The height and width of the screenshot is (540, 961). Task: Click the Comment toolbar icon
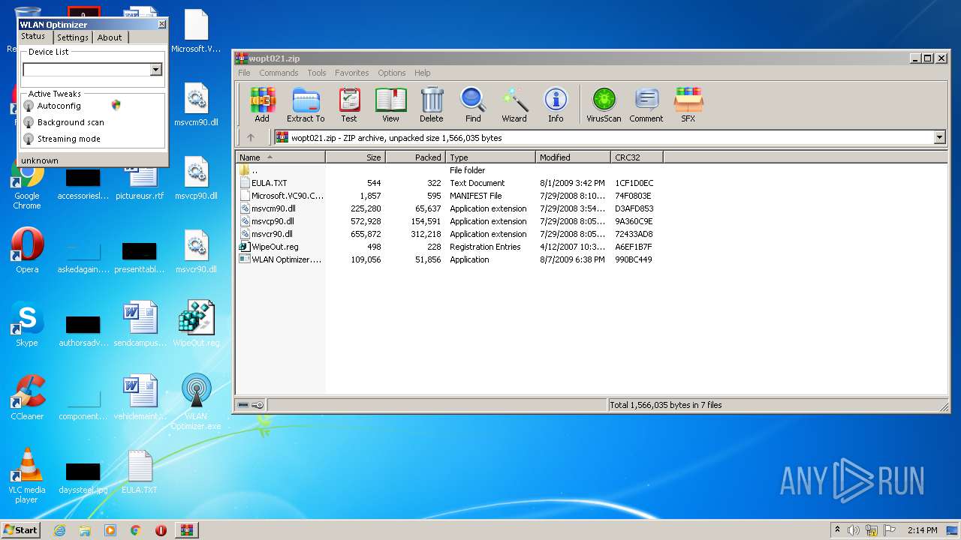646,104
